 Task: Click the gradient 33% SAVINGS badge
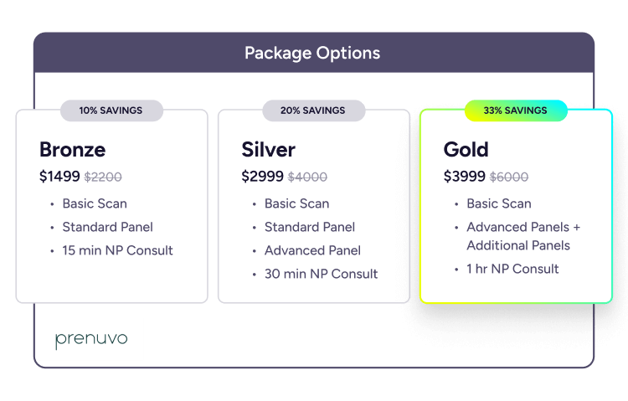click(516, 111)
